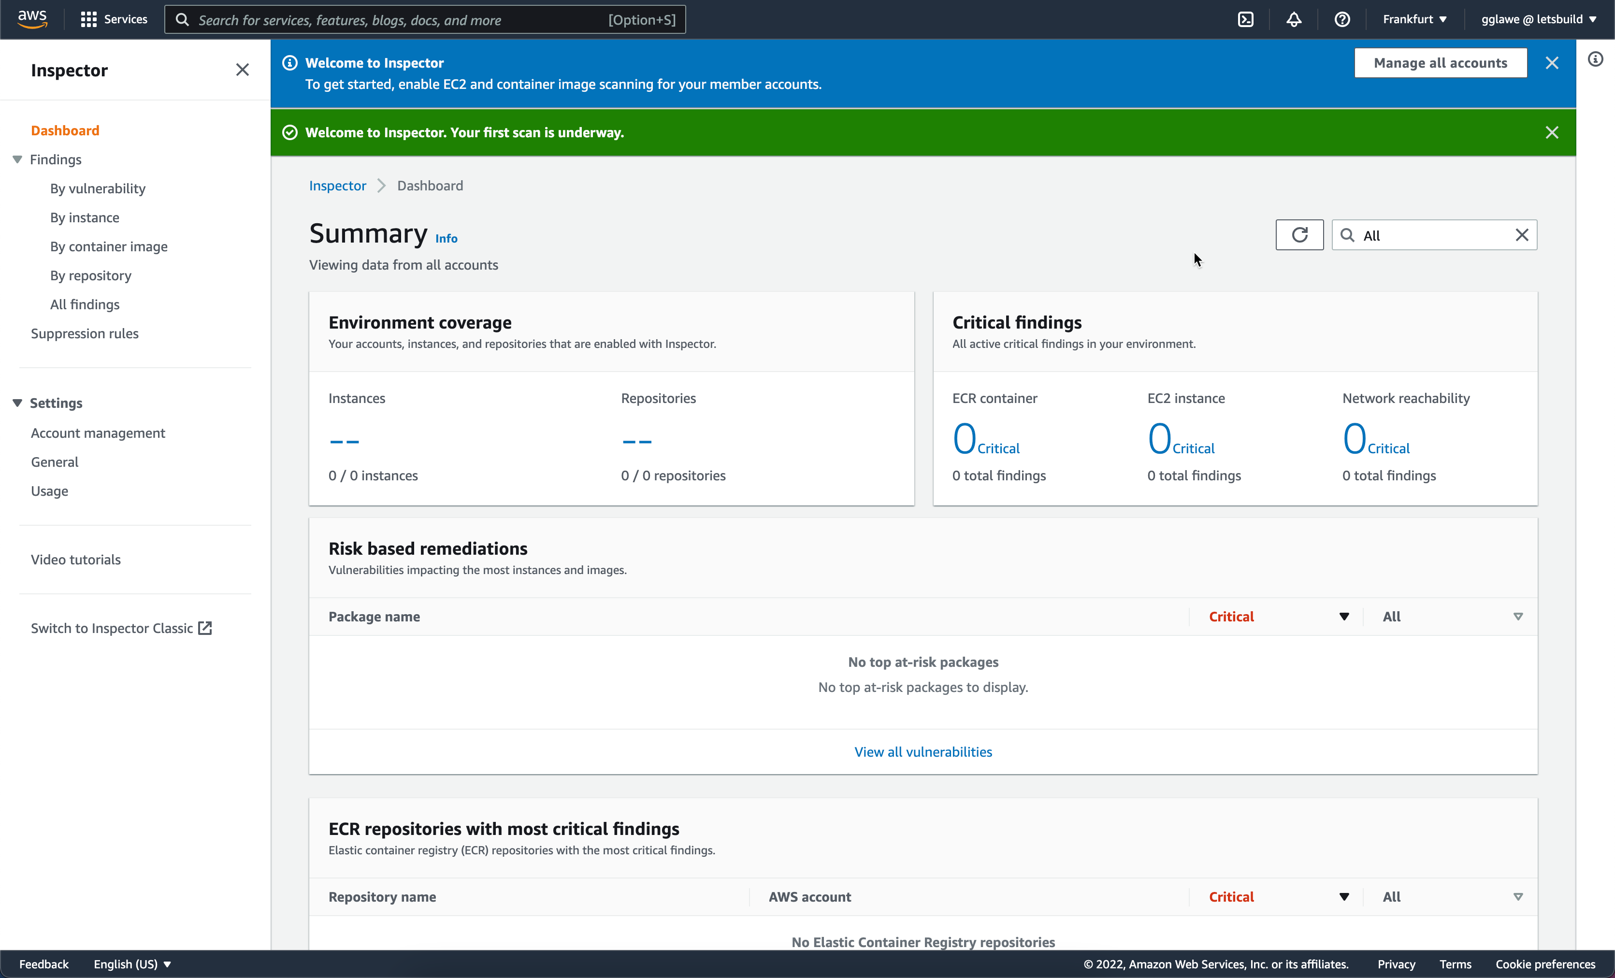This screenshot has width=1615, height=978.
Task: Refresh the Summary dashboard data
Action: 1299,235
